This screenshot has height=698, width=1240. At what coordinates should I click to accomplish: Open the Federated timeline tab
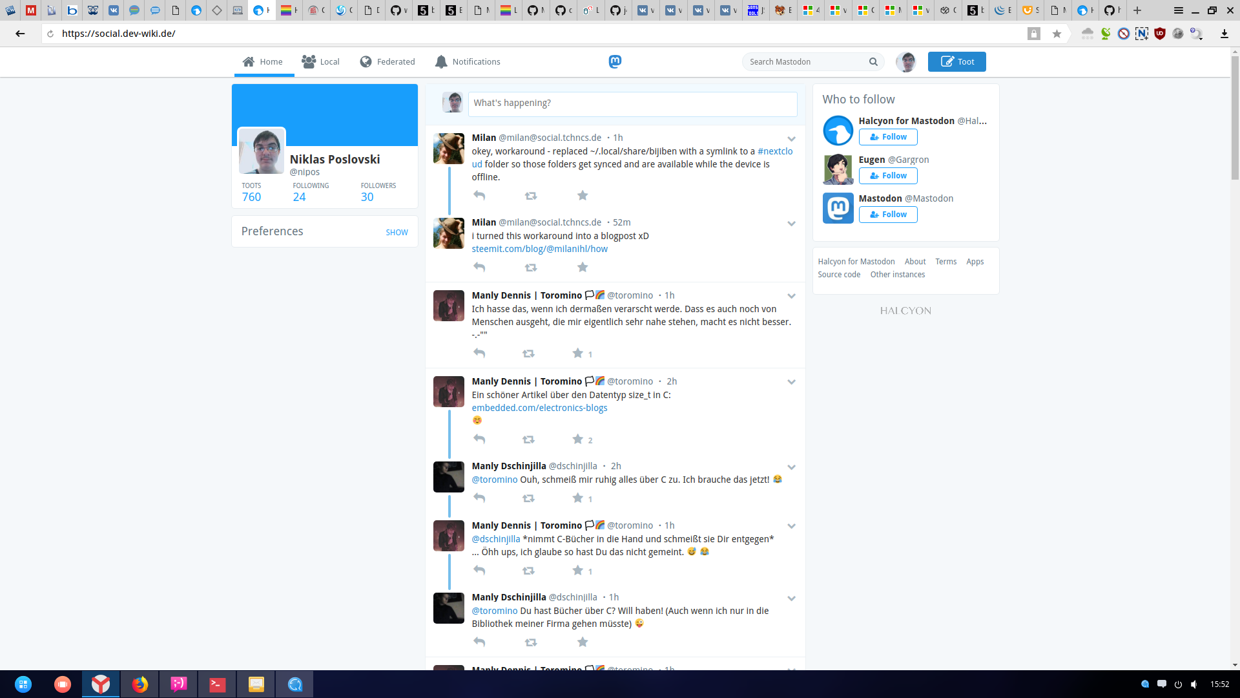(x=387, y=62)
